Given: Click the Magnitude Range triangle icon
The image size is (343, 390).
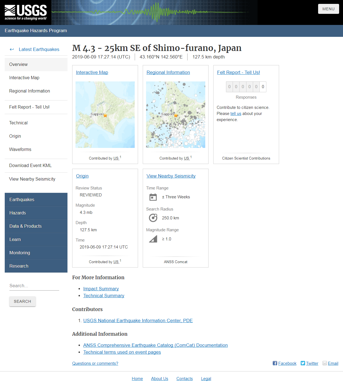Looking at the screenshot, I should click(x=153, y=239).
